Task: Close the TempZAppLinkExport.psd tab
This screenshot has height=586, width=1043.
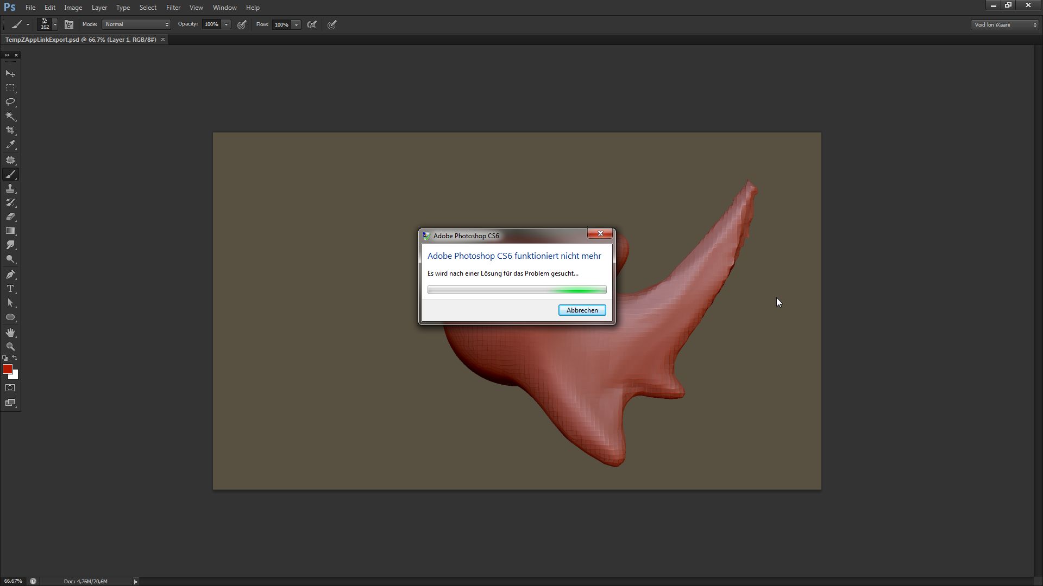Action: 162,40
